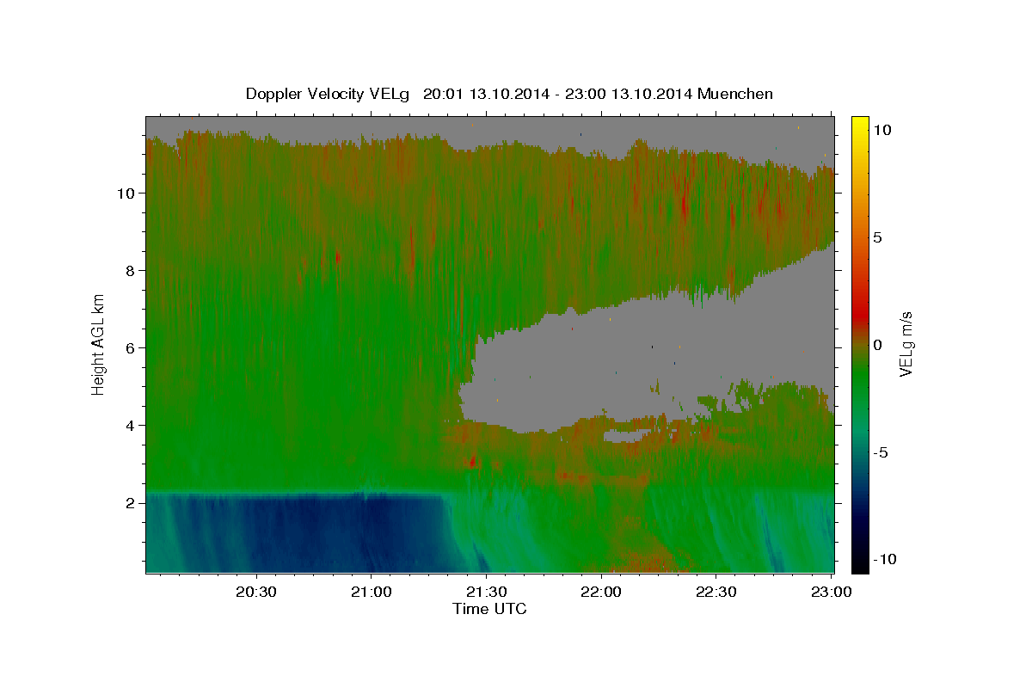The image size is (1032, 688).
Task: Select the 20:30 time tick label
Action: (x=256, y=592)
